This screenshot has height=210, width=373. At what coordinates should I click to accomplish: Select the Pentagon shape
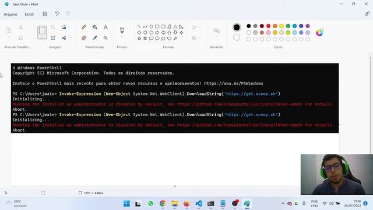tap(145, 33)
